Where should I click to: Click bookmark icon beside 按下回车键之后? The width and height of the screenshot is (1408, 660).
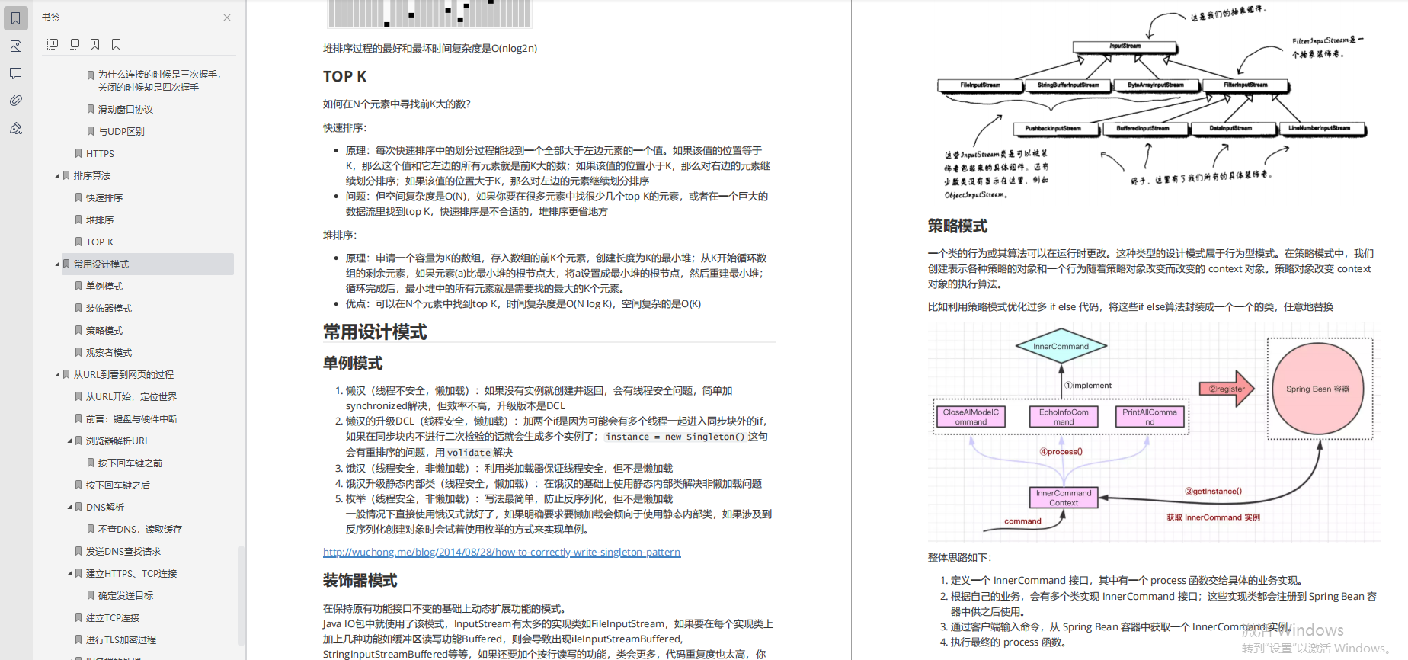78,485
